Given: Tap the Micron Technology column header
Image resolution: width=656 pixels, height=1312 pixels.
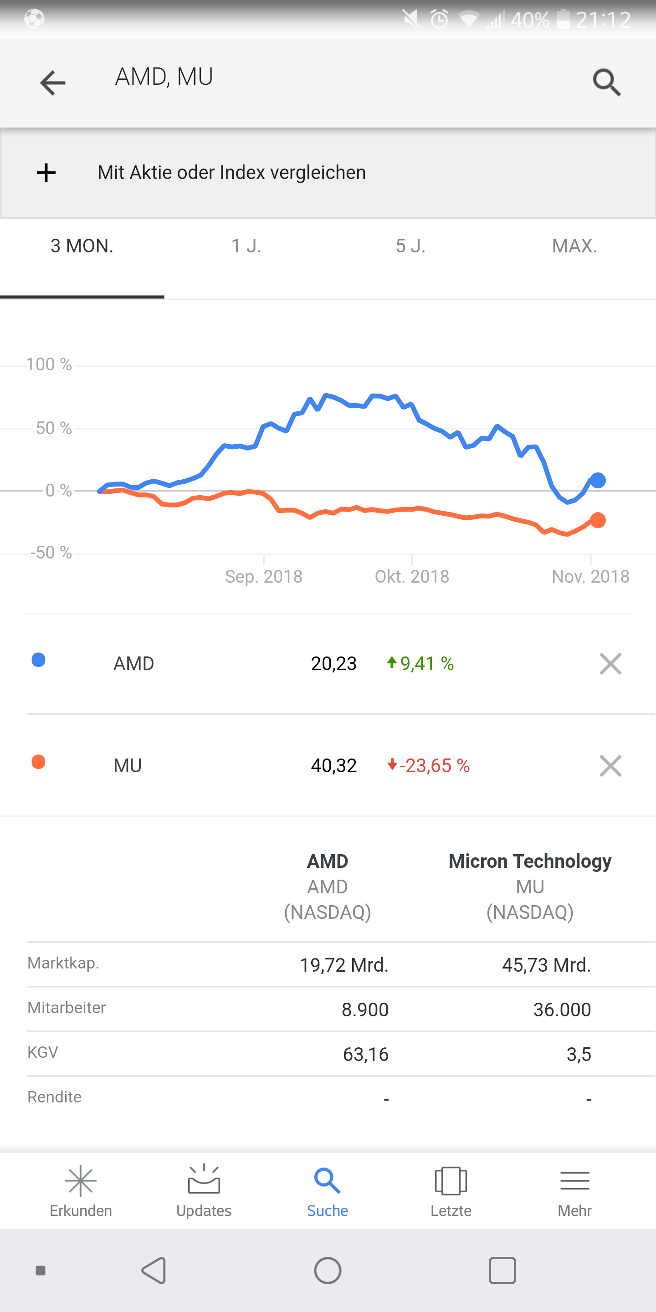Looking at the screenshot, I should (530, 861).
